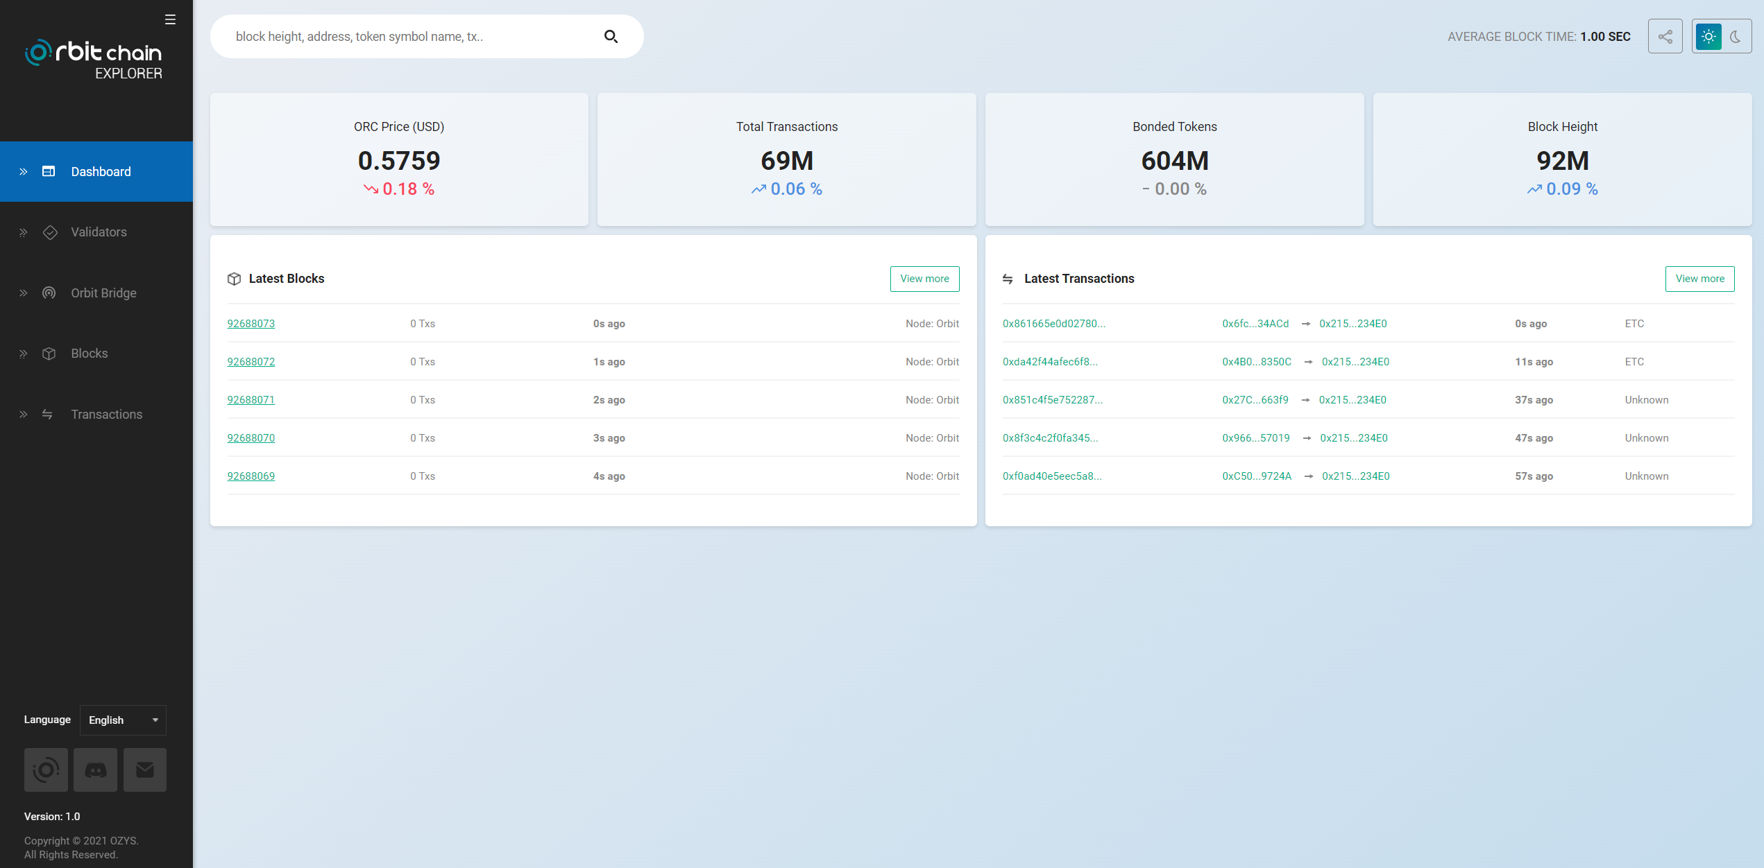Switch to light mode sun icon
1764x868 pixels.
tap(1708, 37)
